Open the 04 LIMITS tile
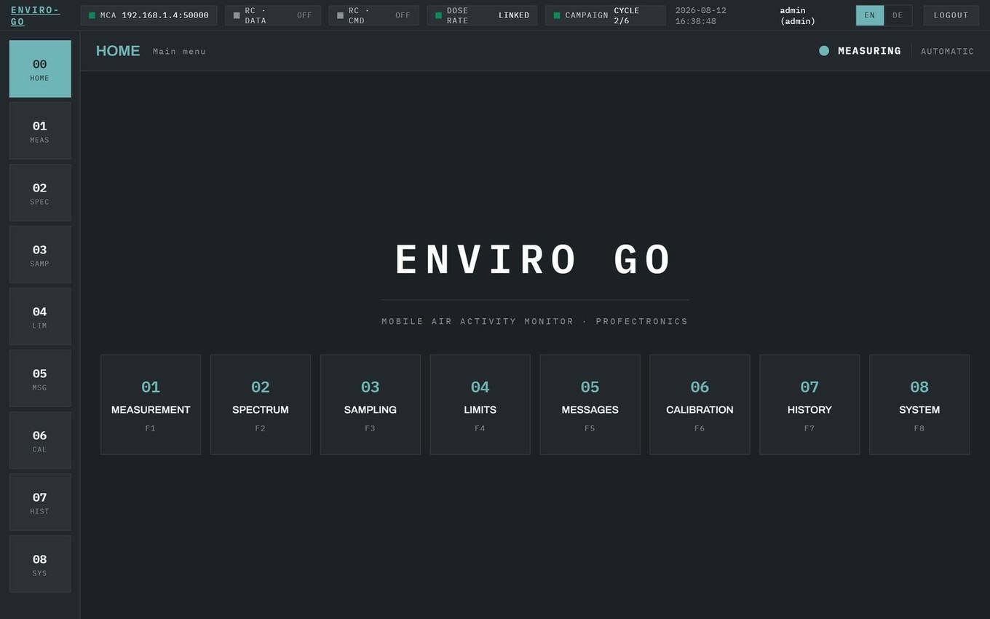 click(x=480, y=405)
